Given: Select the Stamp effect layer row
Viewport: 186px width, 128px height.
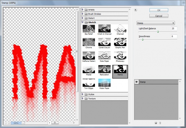Looking at the screenshot, I should pos(156,82).
